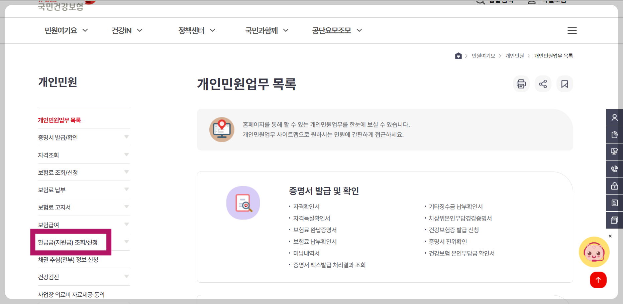Go to home via breadcrumb house icon
The height and width of the screenshot is (304, 623).
[458, 56]
